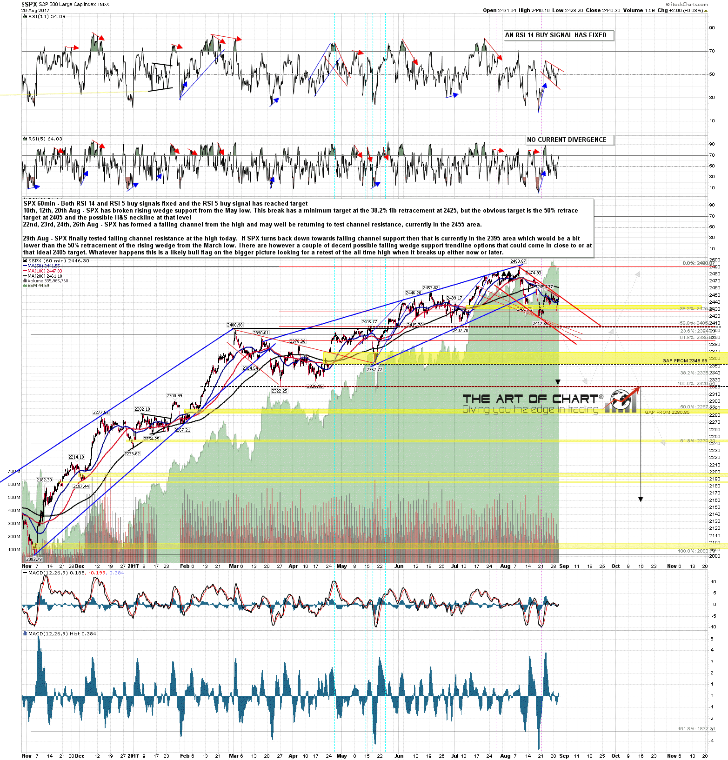Click the 2453.82 price label
728x760 pixels.
(430, 288)
